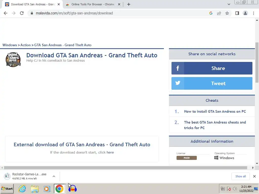Click the horizontal scrollbar thumb
This screenshot has width=259, height=194.
click(x=125, y=168)
